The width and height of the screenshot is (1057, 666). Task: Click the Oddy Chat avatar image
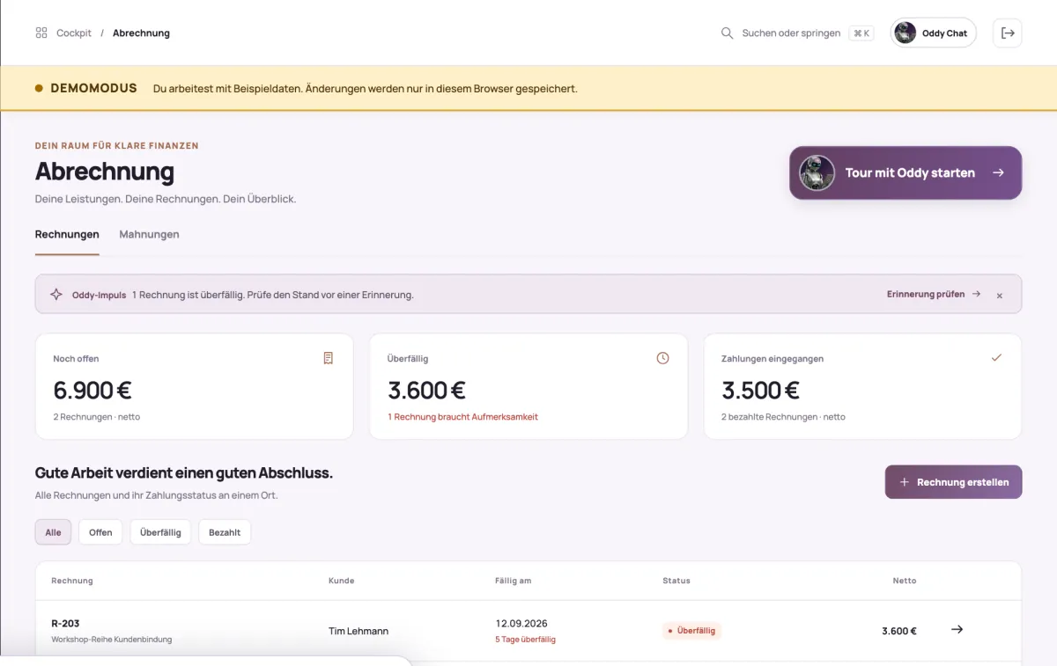coord(905,33)
